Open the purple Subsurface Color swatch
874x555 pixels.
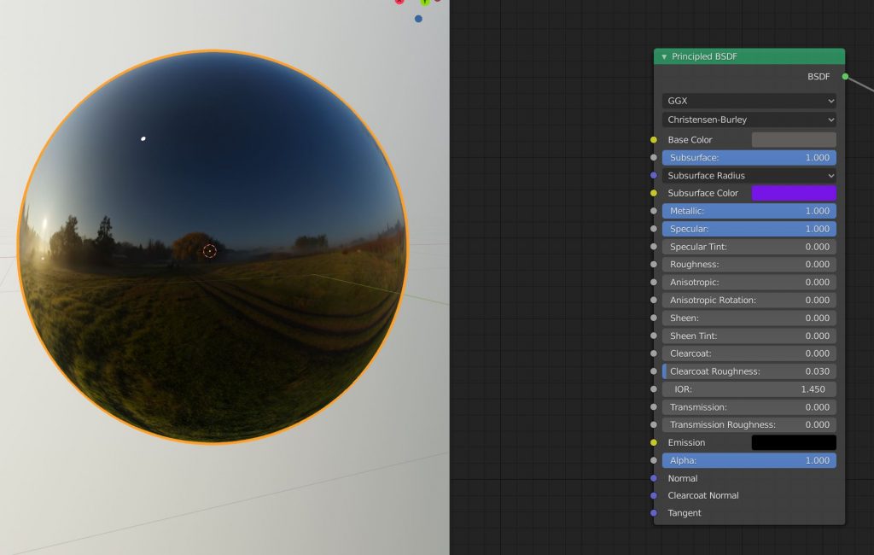click(x=793, y=193)
